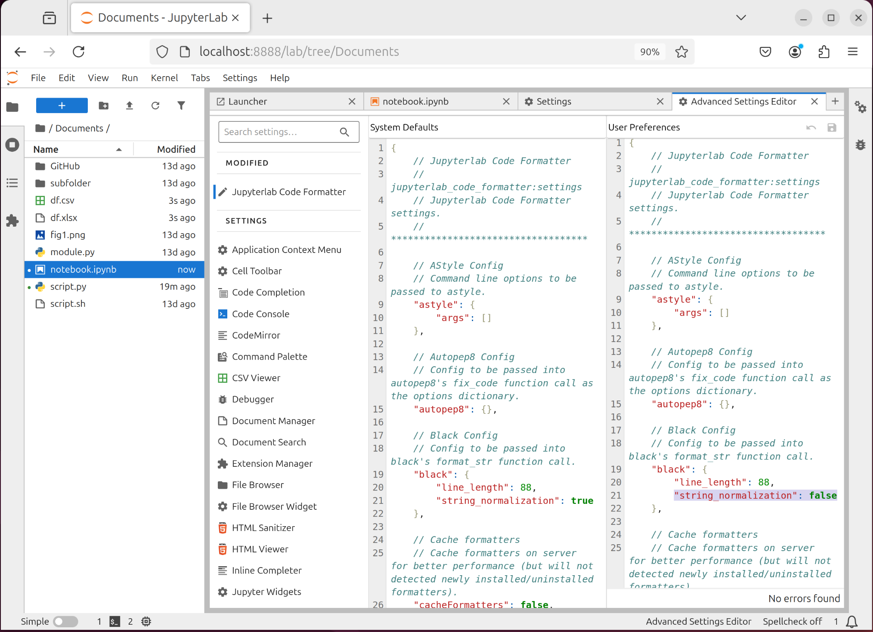The image size is (873, 632).
Task: Select Jupyterlab Code Formatter in Modified list
Action: [x=288, y=192]
